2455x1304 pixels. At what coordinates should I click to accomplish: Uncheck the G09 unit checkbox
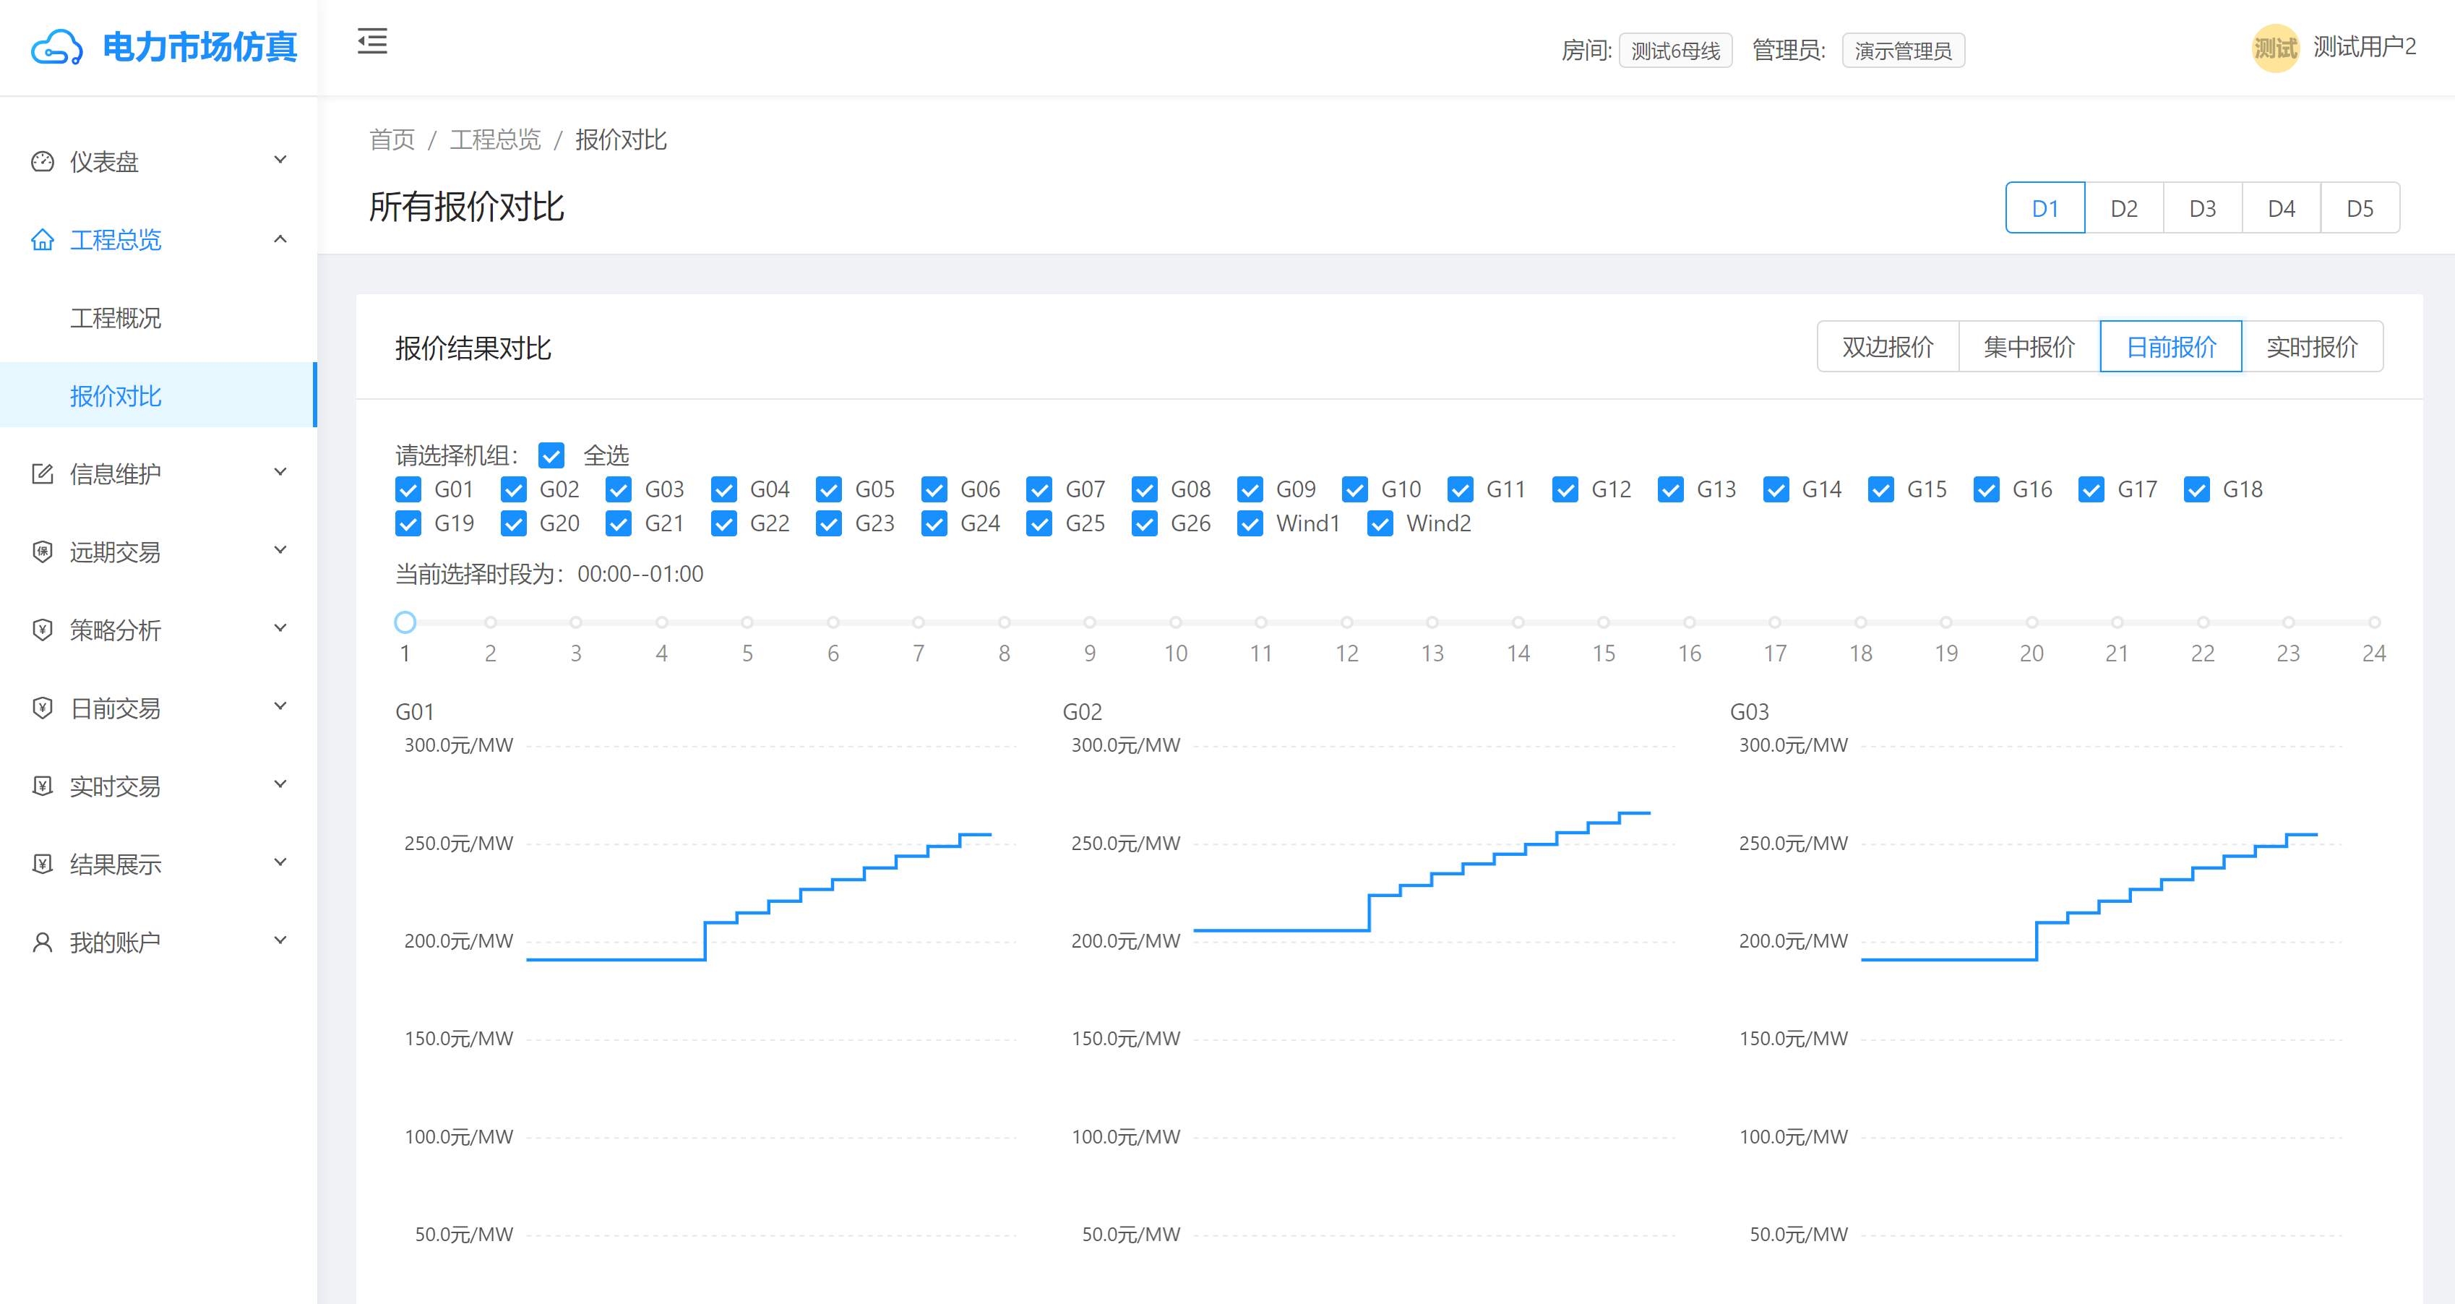[1250, 490]
